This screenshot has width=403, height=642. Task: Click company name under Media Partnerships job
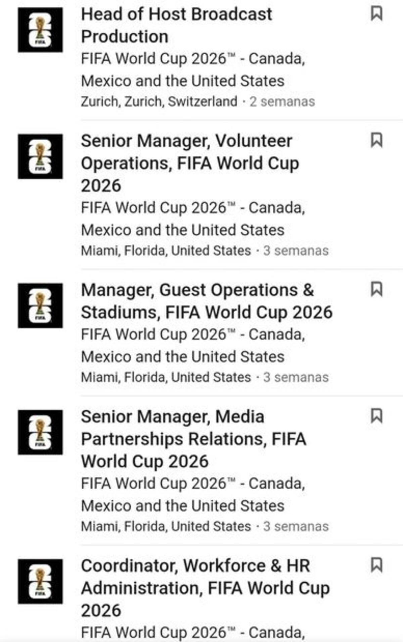click(x=193, y=494)
